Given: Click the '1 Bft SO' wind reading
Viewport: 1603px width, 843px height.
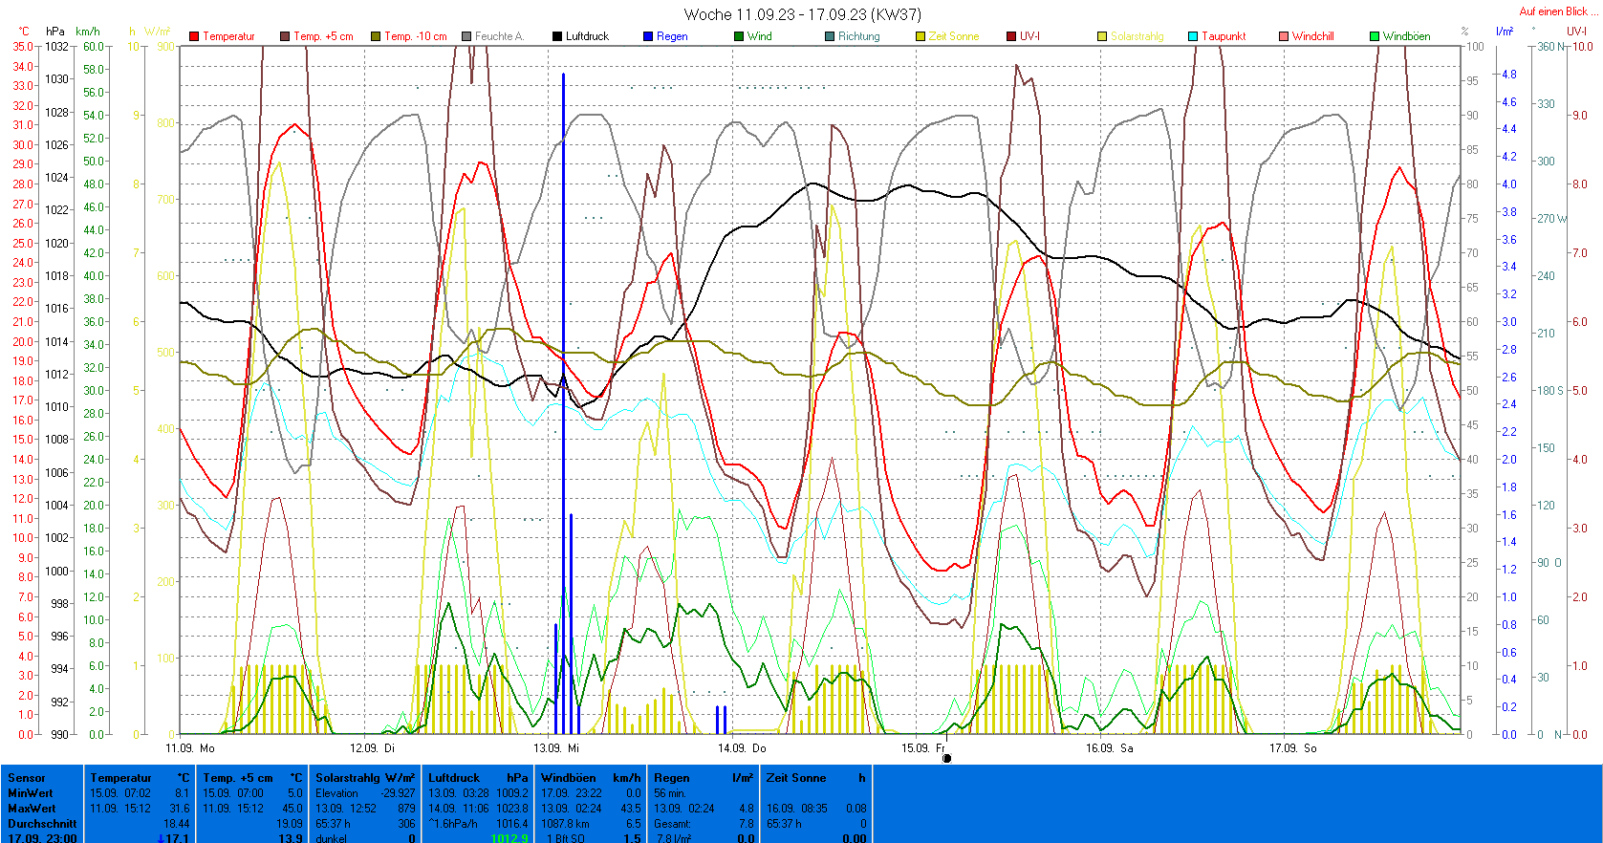Looking at the screenshot, I should (x=566, y=838).
